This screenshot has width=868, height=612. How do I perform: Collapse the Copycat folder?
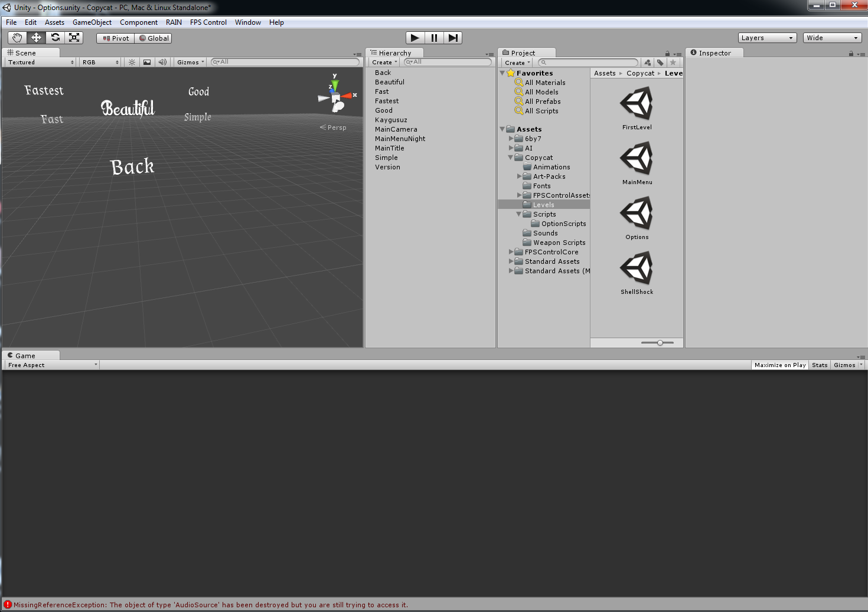[x=511, y=158]
